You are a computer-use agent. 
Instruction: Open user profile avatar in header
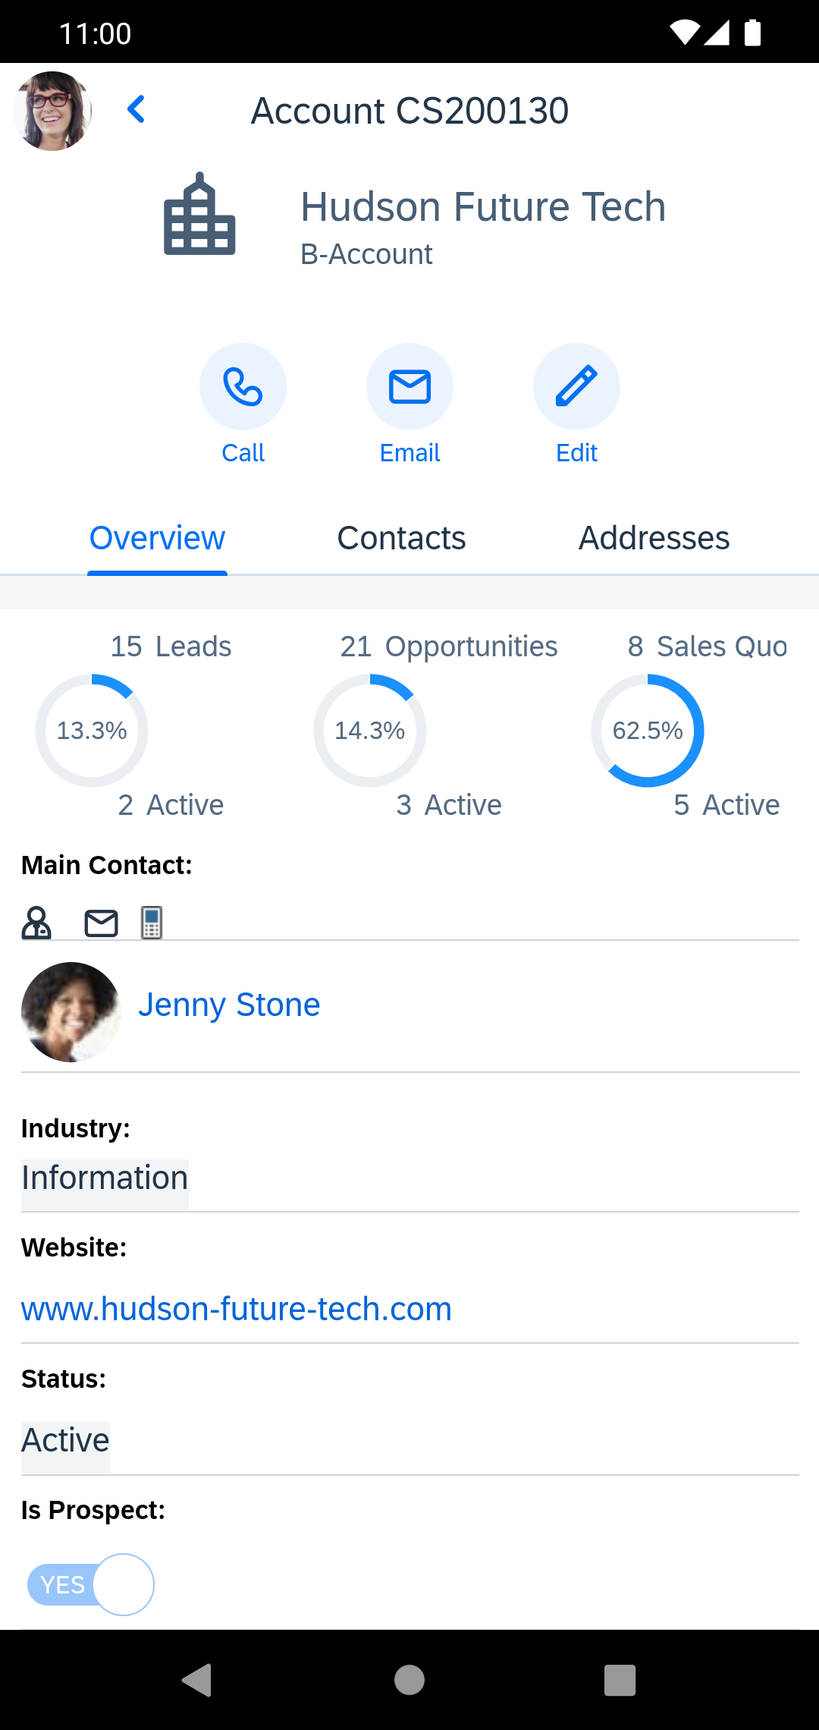[x=52, y=111]
